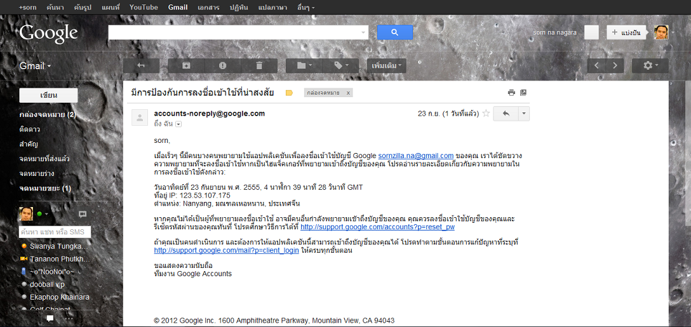Click the Google logo
The width and height of the screenshot is (691, 327).
(x=48, y=34)
